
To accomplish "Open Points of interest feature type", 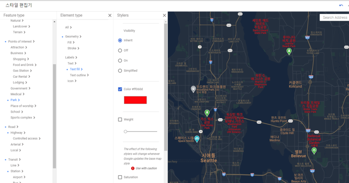I will pos(22,42).
